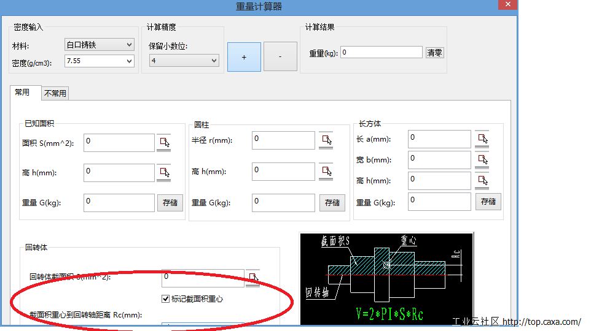Viewport: 591px width, 331px height.
Task: Open the 材料 material dropdown
Action: tap(99, 45)
